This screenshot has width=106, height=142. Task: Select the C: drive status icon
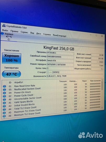pyautogui.click(x=2, y=33)
